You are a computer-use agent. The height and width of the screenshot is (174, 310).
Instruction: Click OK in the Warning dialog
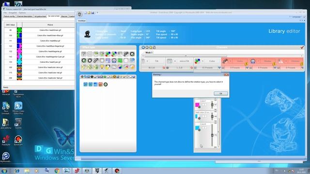click(x=221, y=93)
